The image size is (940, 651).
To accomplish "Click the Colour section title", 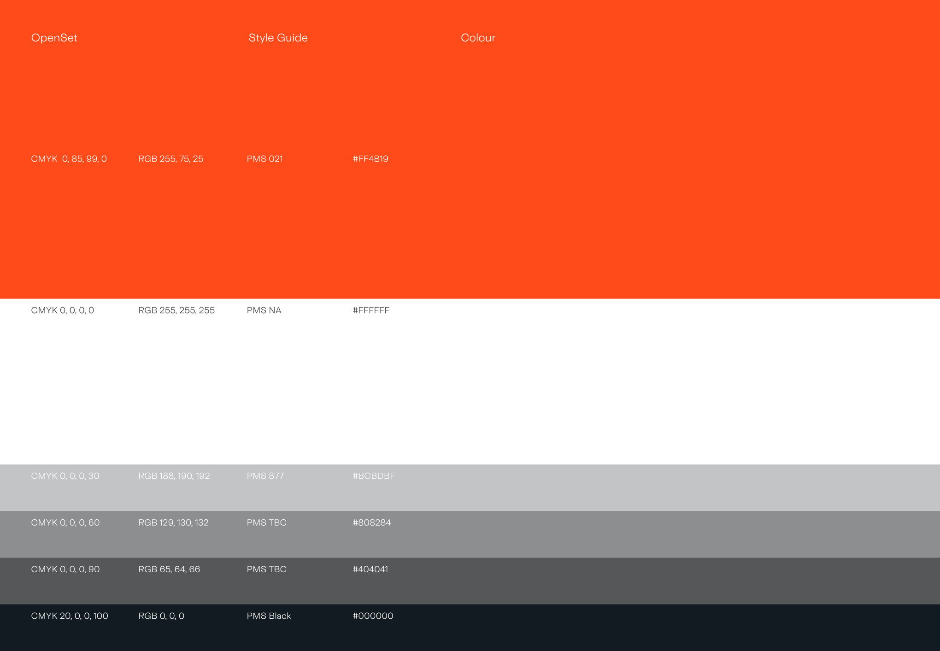I will coord(478,38).
